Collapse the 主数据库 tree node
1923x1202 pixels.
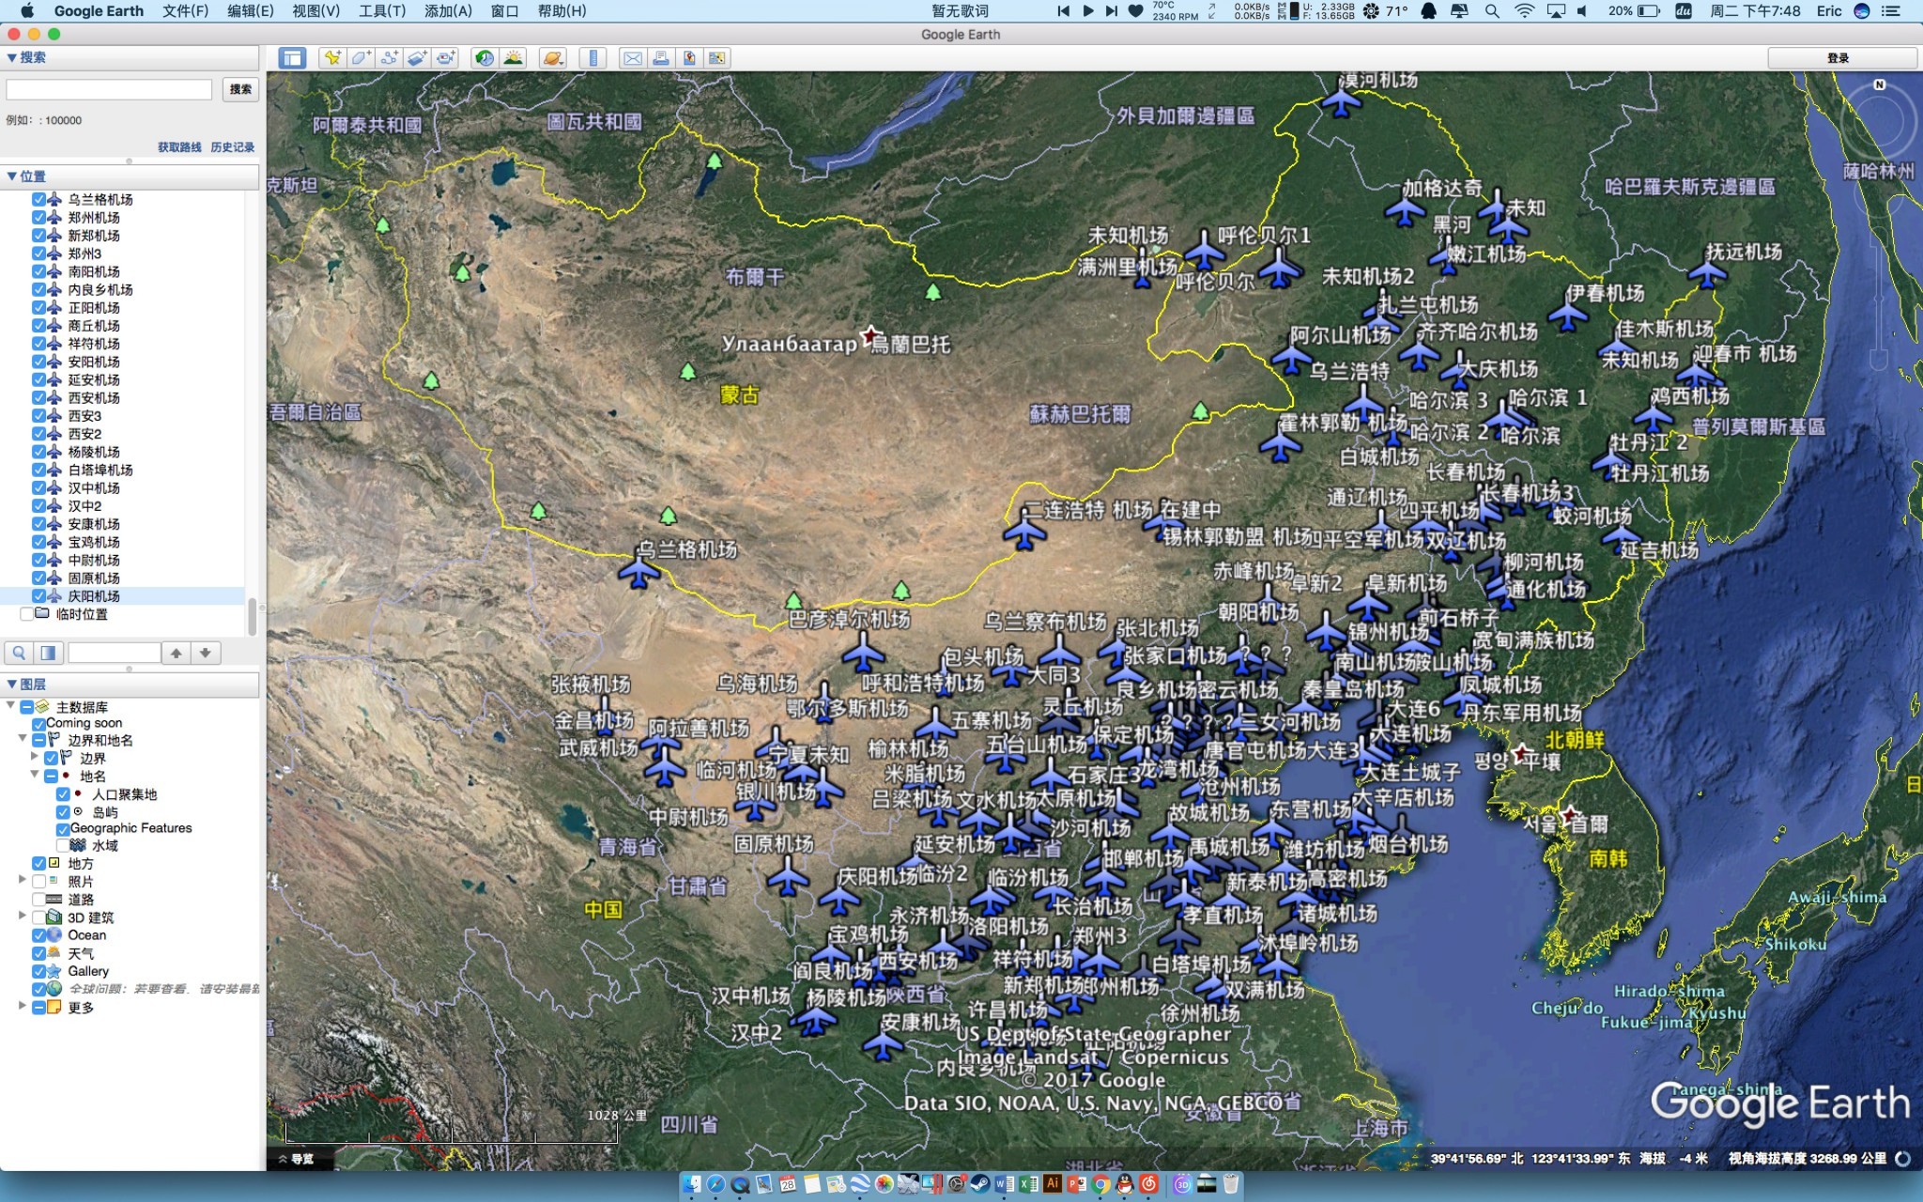10,706
